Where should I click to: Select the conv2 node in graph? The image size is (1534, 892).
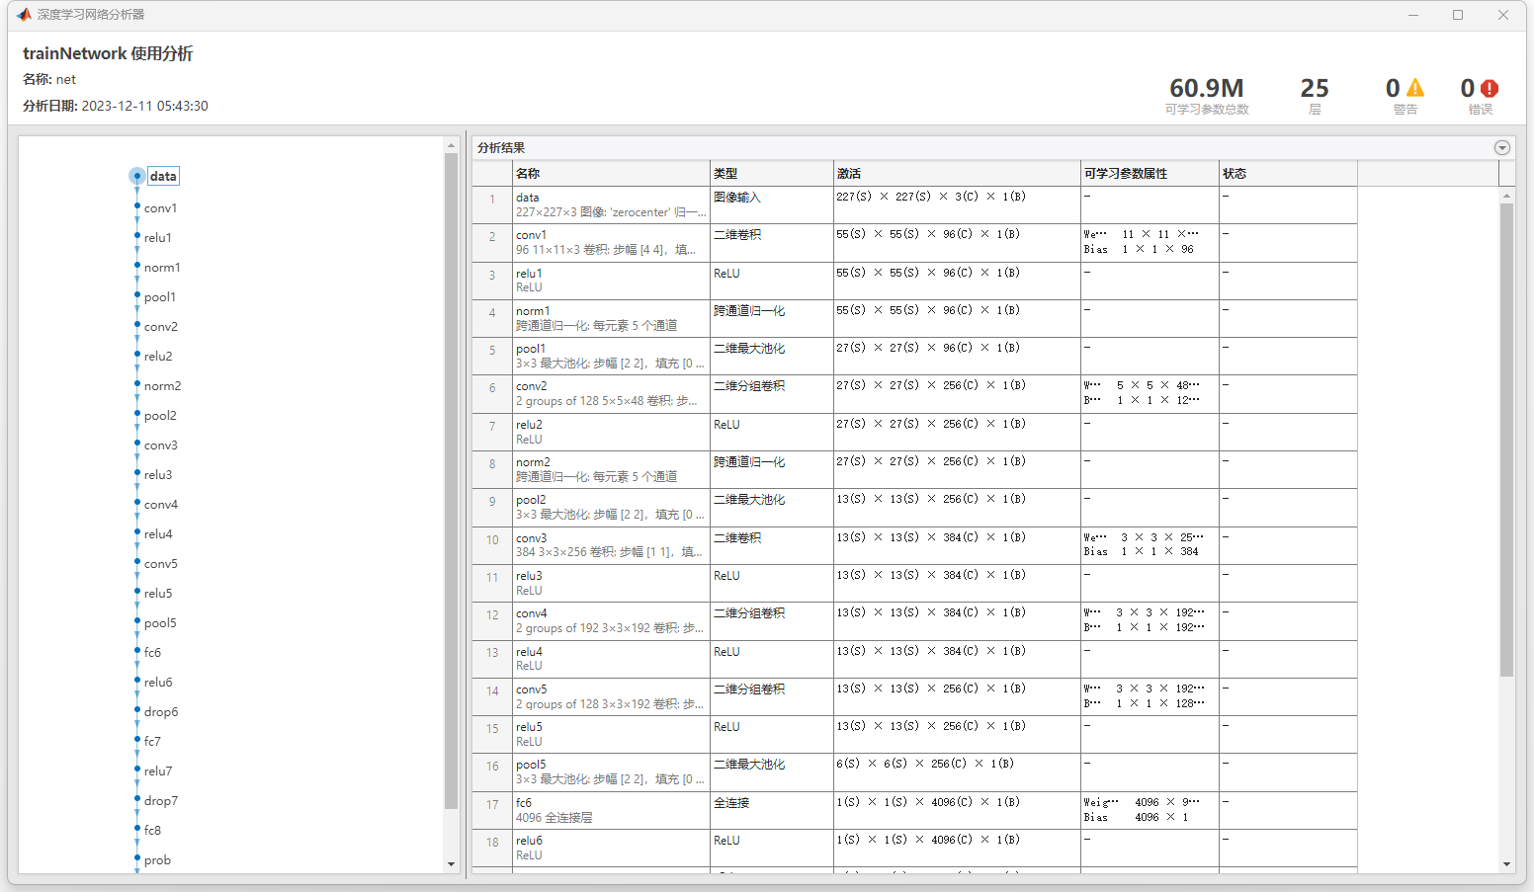(161, 327)
